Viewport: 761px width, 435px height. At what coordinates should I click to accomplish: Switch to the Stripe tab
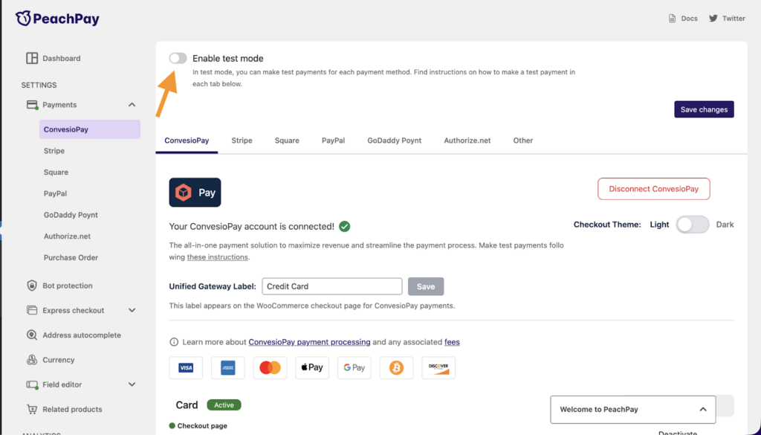(242, 141)
